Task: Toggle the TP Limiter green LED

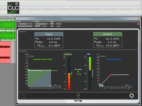Action: (x=78, y=72)
